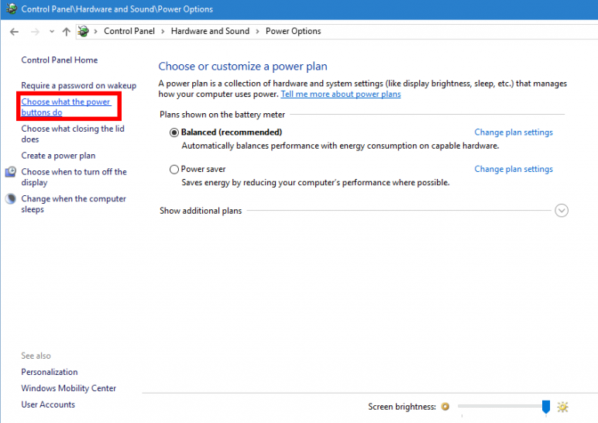Expand chevron after Hardware and Sound breadcrumb
Screen dimensions: 598x423
[257, 31]
